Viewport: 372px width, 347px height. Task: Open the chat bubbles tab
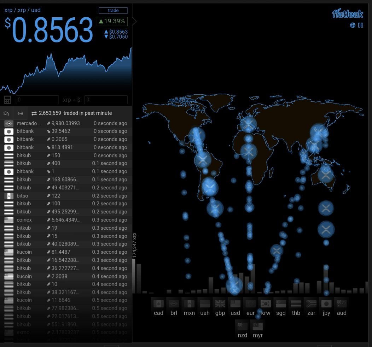point(6,113)
